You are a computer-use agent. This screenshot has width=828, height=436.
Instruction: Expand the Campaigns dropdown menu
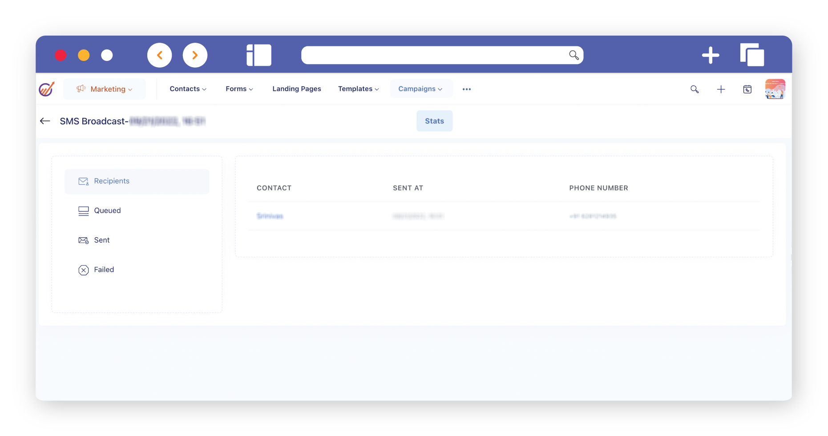[x=420, y=89]
